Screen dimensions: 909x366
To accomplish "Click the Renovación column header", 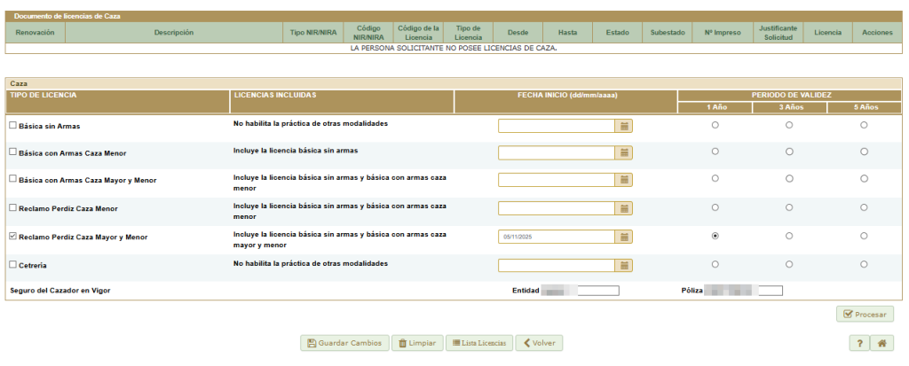I will (x=35, y=33).
